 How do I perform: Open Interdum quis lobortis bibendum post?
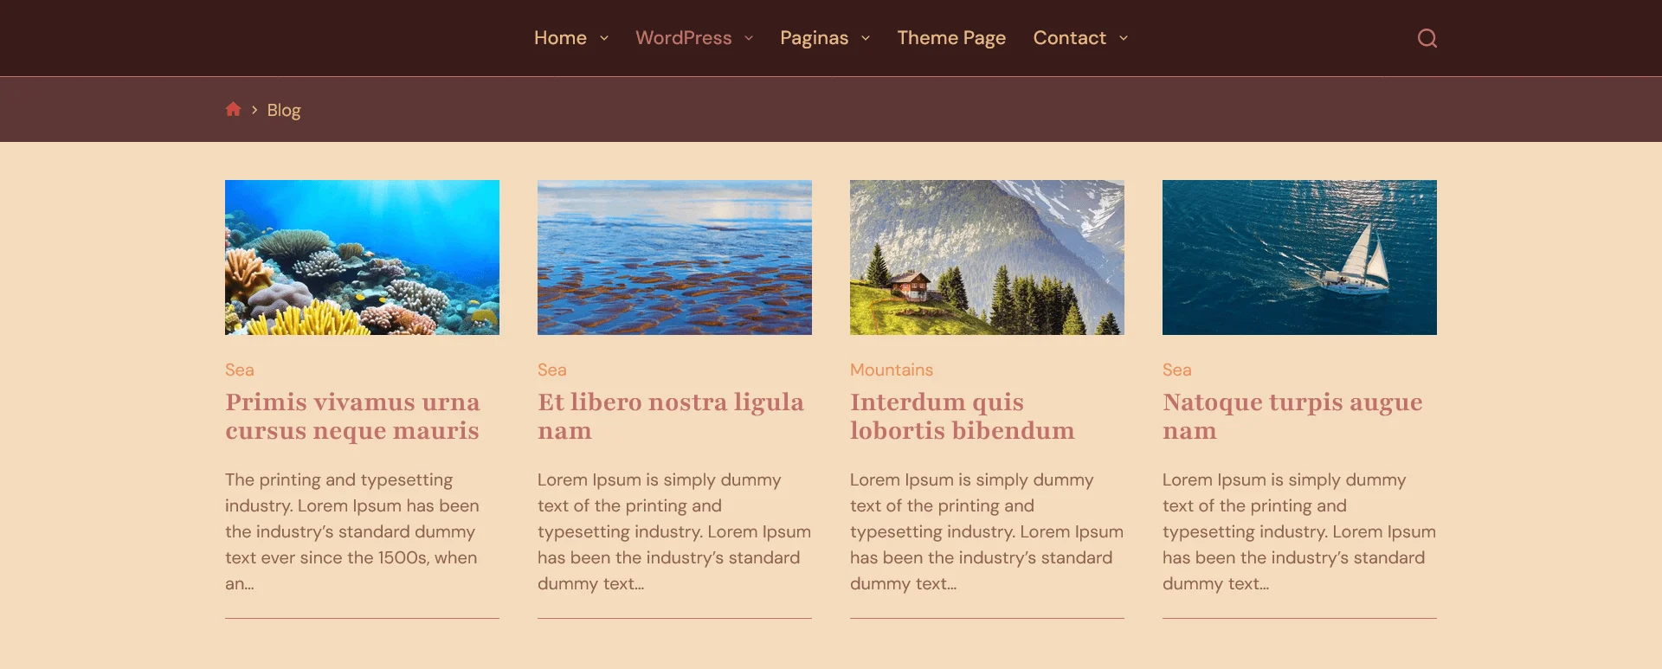[963, 416]
